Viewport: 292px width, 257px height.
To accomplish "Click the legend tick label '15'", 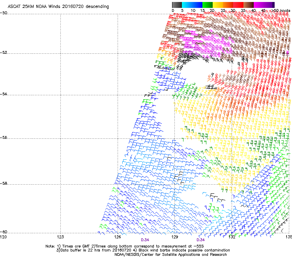I will 202,11.
